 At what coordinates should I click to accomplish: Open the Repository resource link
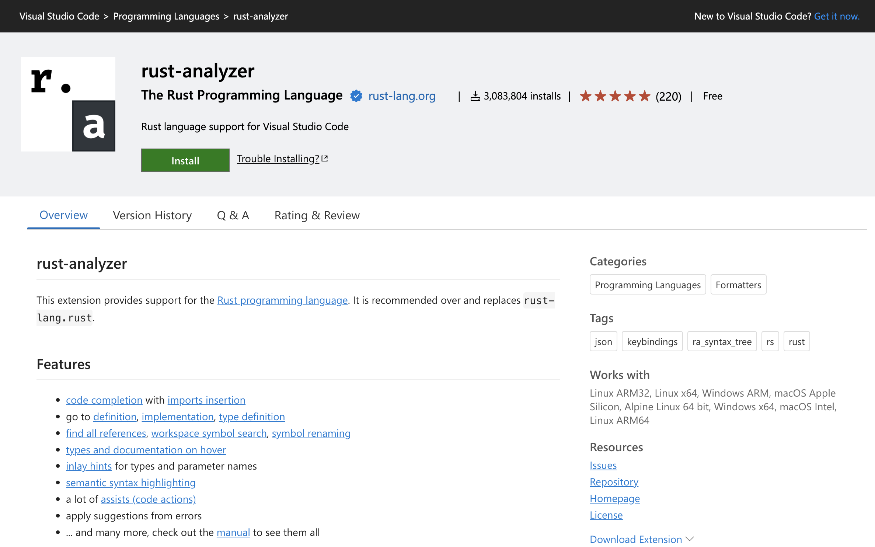(614, 482)
